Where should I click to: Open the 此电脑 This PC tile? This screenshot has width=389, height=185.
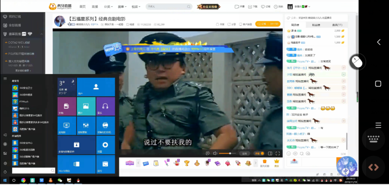click(67, 126)
